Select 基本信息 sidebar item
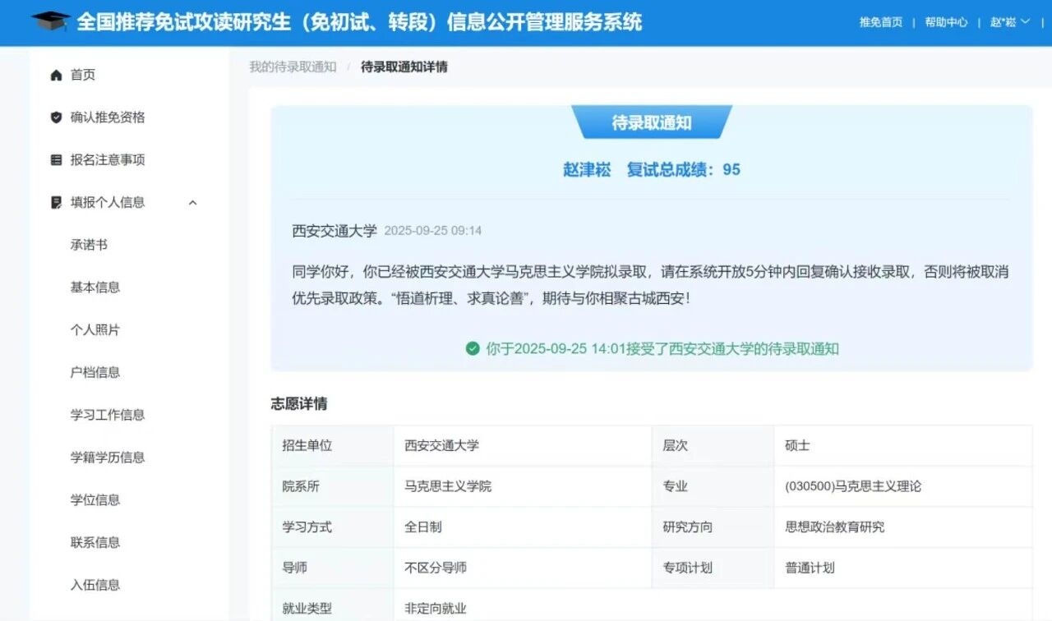This screenshot has height=621, width=1052. click(95, 287)
